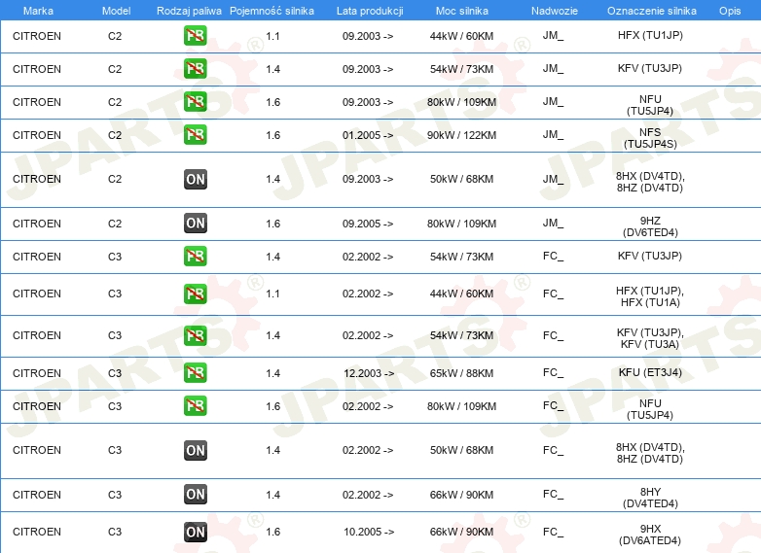Image resolution: width=761 pixels, height=553 pixels.
Task: Click the Rodzaj paliwa column header
Action: 189,11
